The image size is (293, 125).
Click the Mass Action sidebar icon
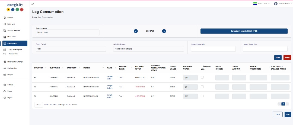coord(5,37)
